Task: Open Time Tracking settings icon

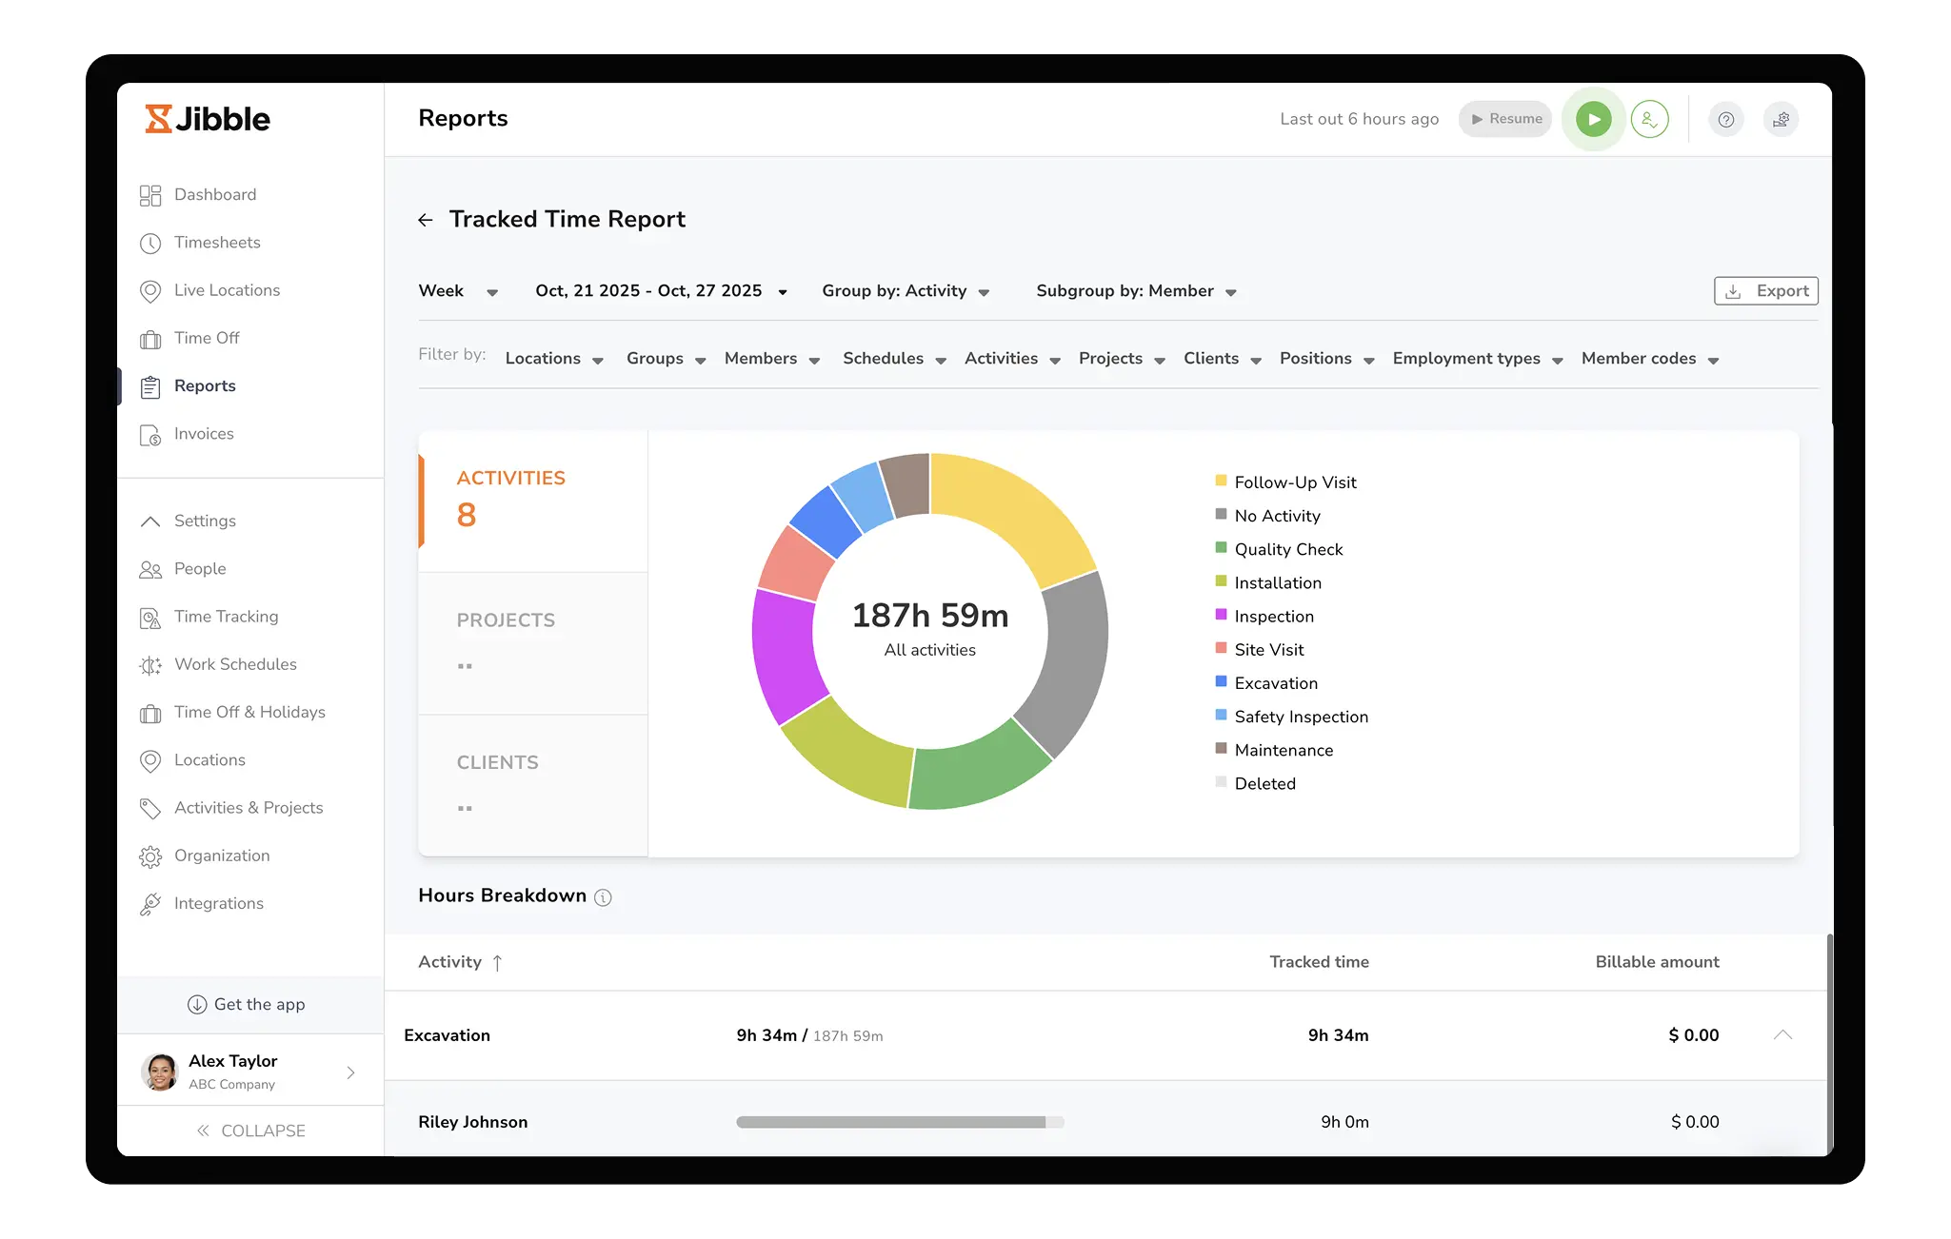Action: point(150,618)
